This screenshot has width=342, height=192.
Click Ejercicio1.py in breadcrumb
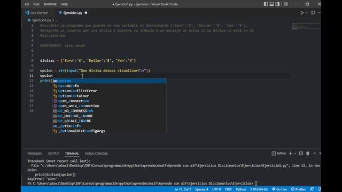pos(42,20)
